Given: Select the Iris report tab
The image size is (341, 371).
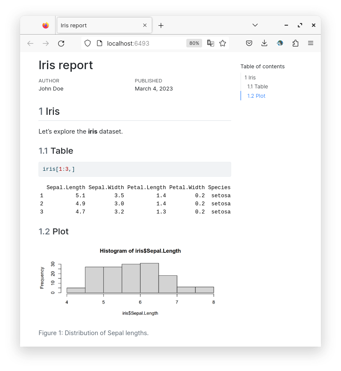Looking at the screenshot, I should [98, 25].
